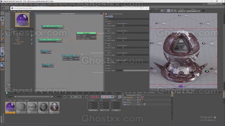Open the Size mode dropdown in coordinates panel
The height and width of the screenshot is (126, 225).
(105, 110)
